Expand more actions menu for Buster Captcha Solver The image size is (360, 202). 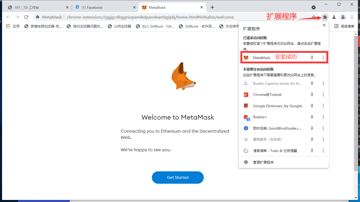pyautogui.click(x=323, y=83)
